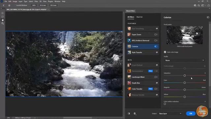Click the Saturation slider handle
The image size is (211, 119).
pos(185,76)
